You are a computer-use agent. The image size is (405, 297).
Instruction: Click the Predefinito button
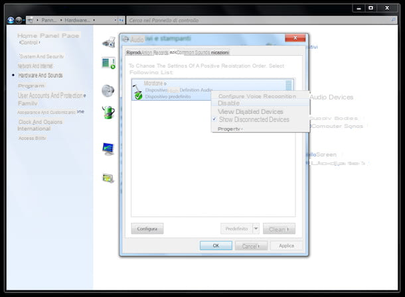(x=236, y=229)
